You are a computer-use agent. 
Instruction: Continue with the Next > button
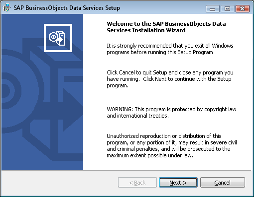tap(178, 183)
